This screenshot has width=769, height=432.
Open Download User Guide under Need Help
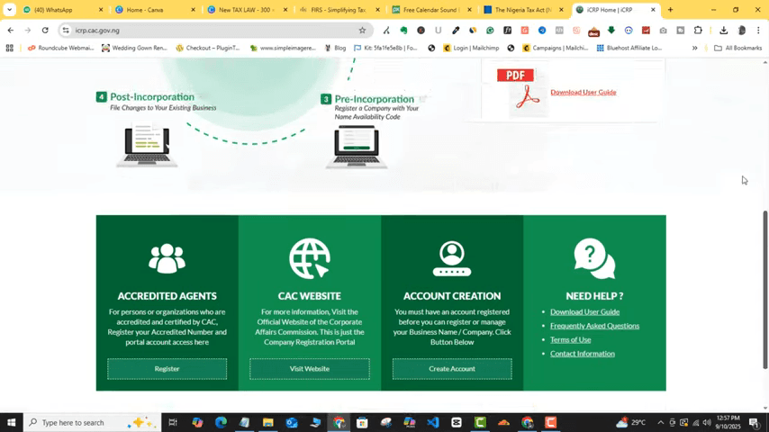click(584, 312)
